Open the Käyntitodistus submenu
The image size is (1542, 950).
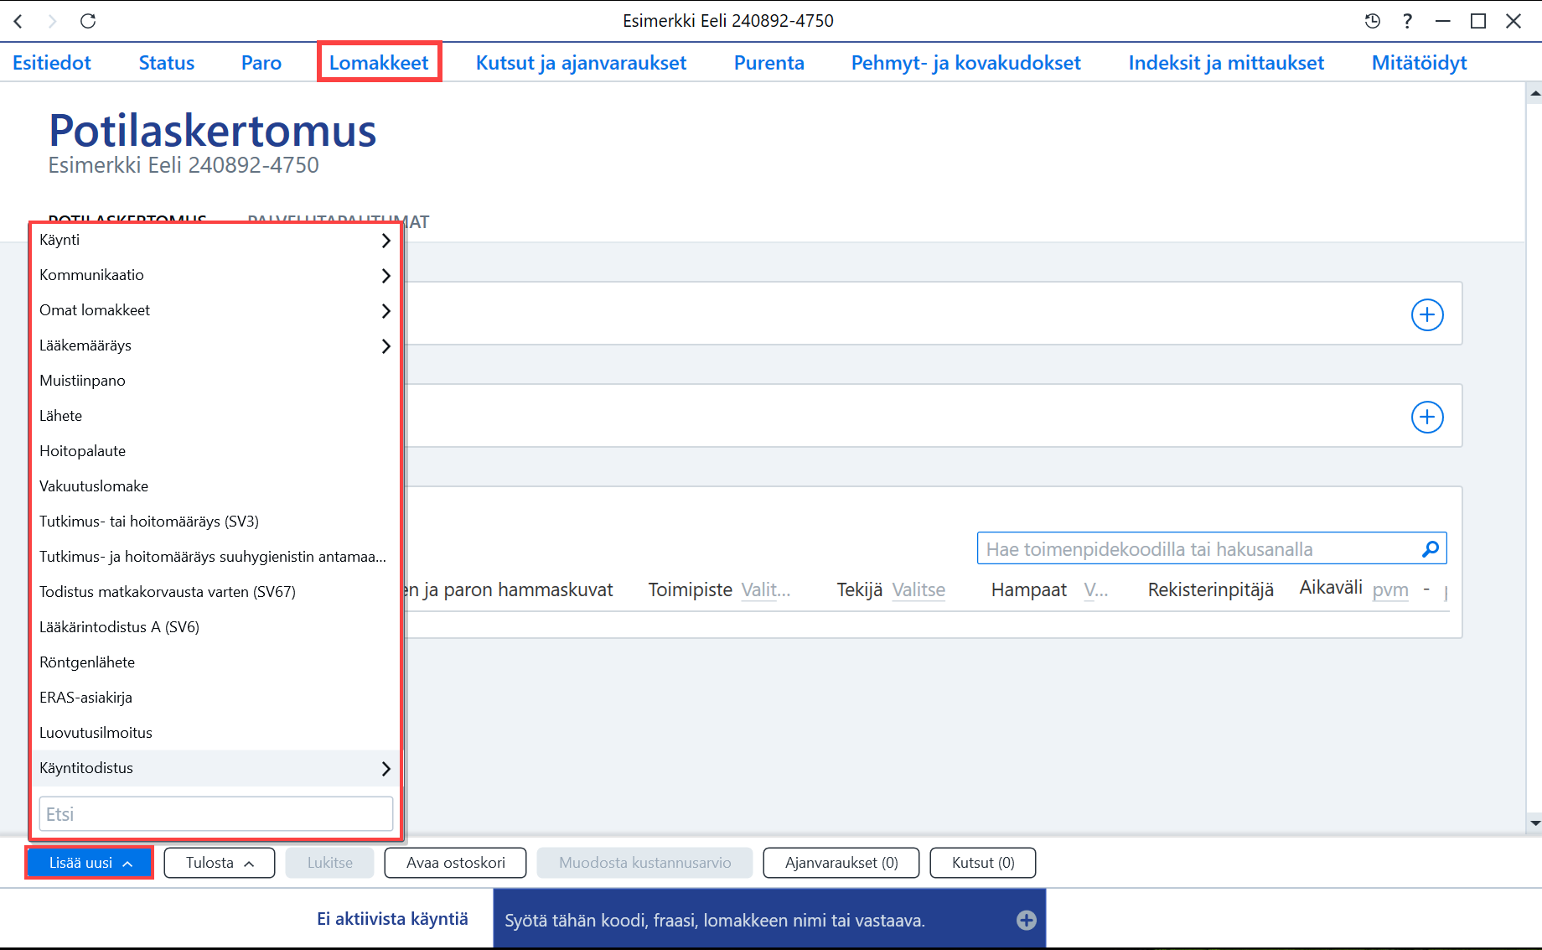[x=215, y=768]
